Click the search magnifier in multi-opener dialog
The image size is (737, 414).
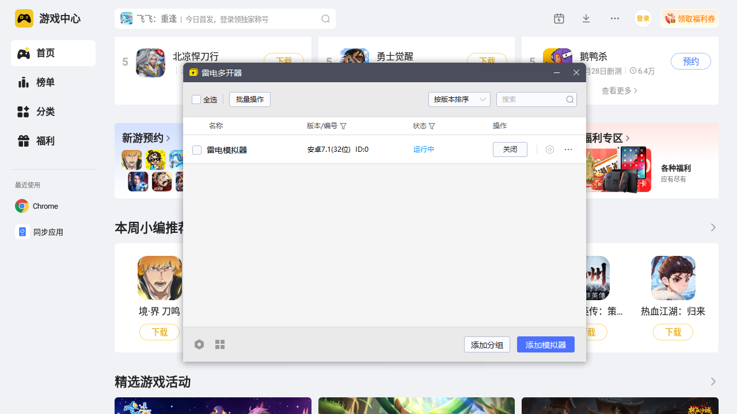point(569,99)
